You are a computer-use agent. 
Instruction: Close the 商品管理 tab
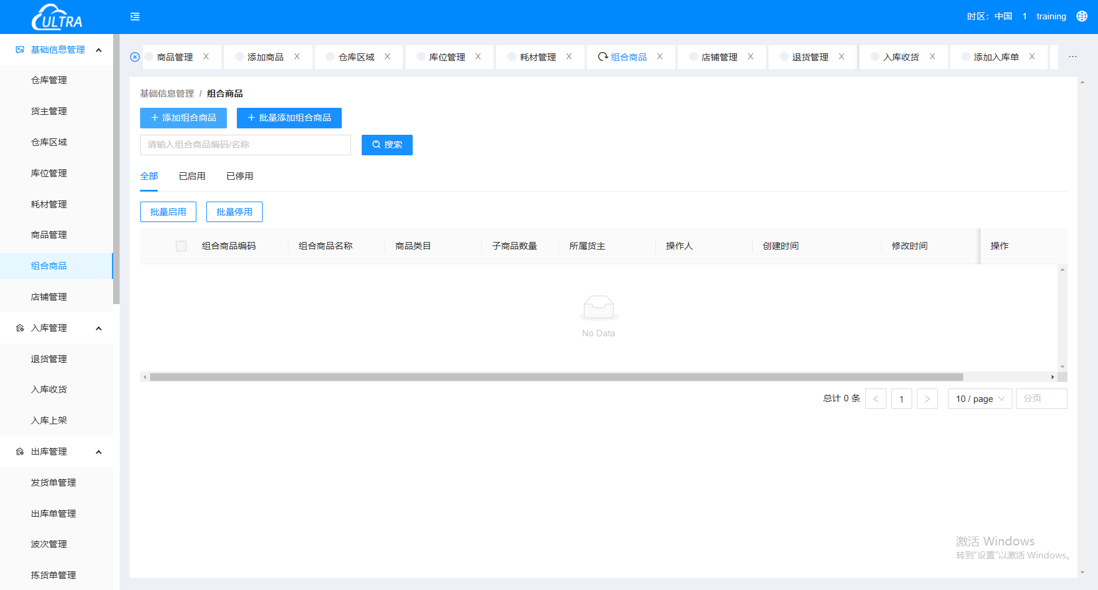[206, 57]
